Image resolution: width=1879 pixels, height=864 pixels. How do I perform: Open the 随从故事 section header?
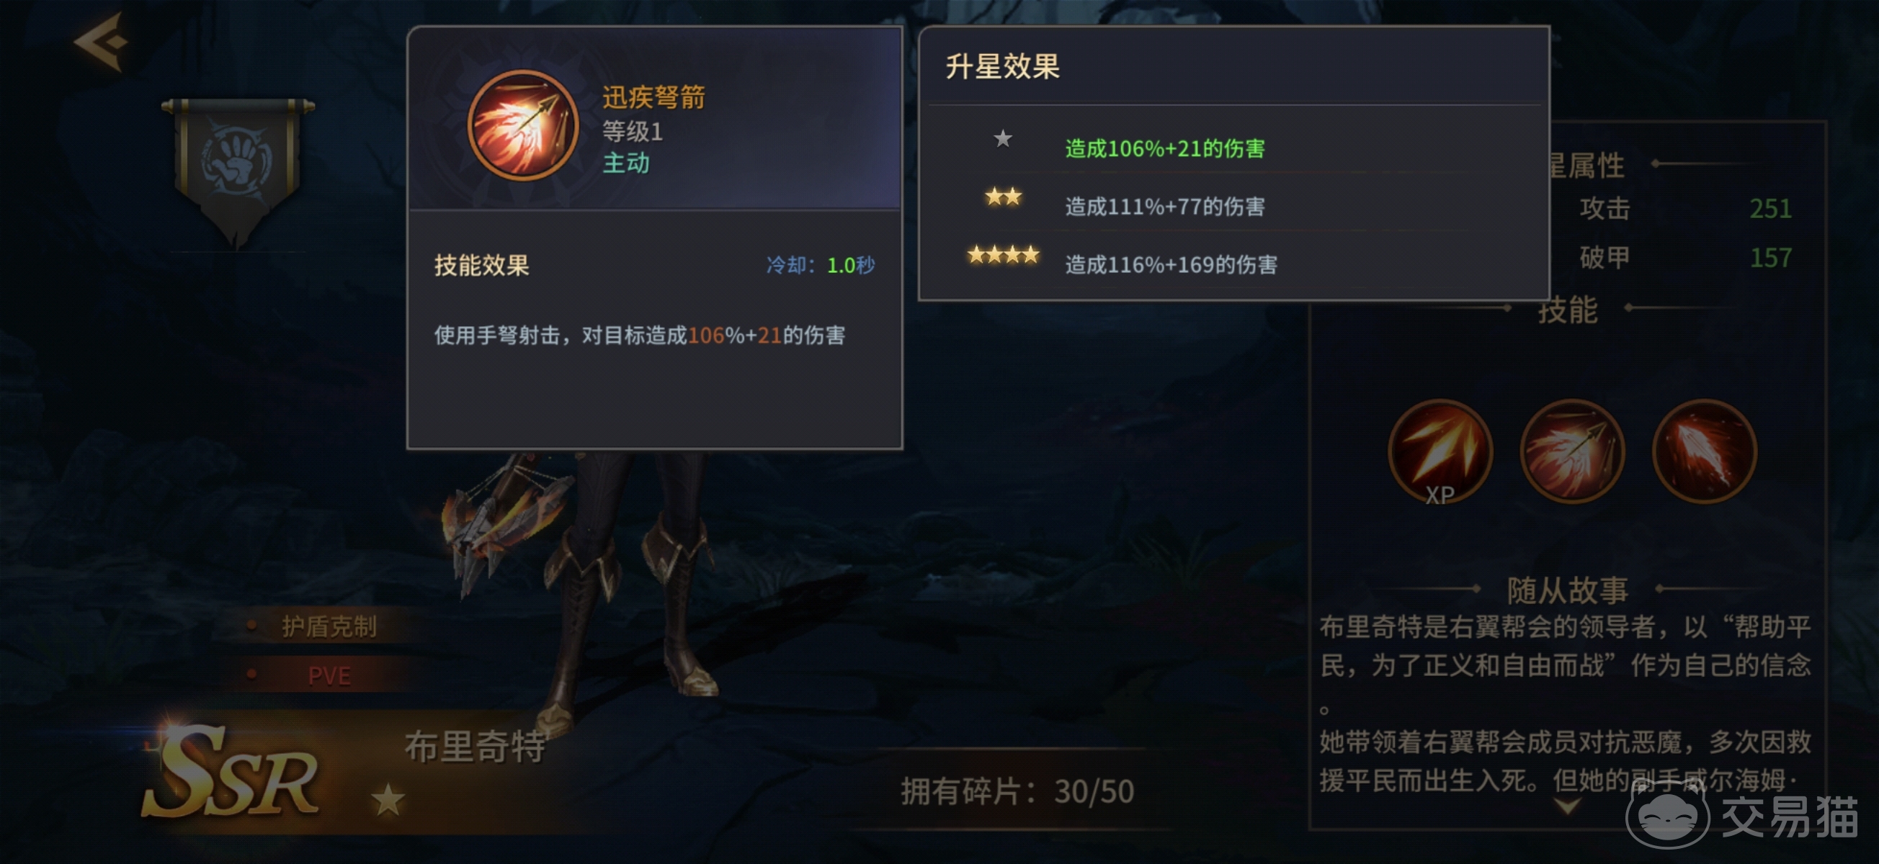click(1567, 590)
